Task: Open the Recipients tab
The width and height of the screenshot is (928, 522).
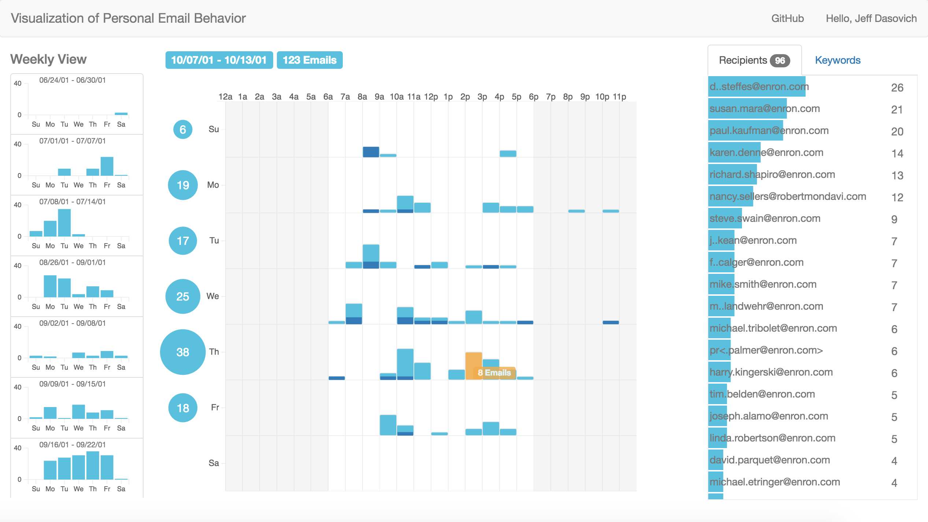Action: (743, 60)
